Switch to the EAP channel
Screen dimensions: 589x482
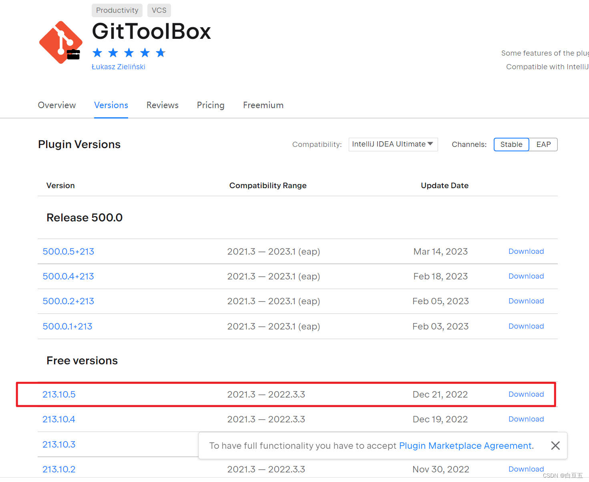543,145
